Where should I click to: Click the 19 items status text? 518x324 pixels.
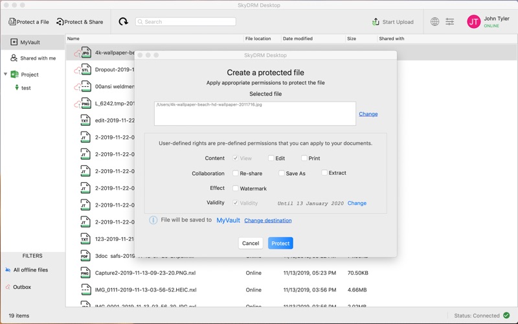[x=19, y=316]
